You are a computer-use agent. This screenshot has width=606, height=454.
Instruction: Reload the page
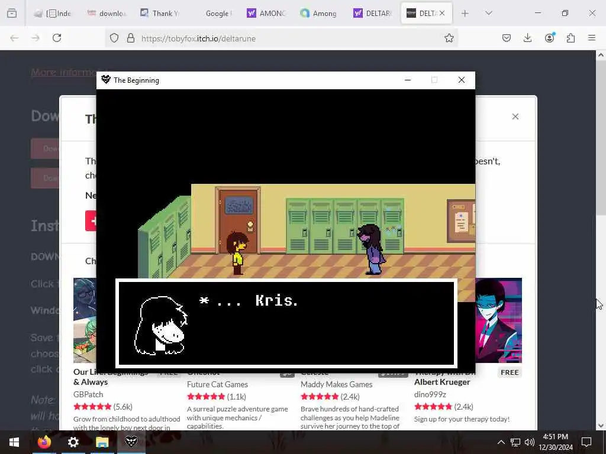57,38
